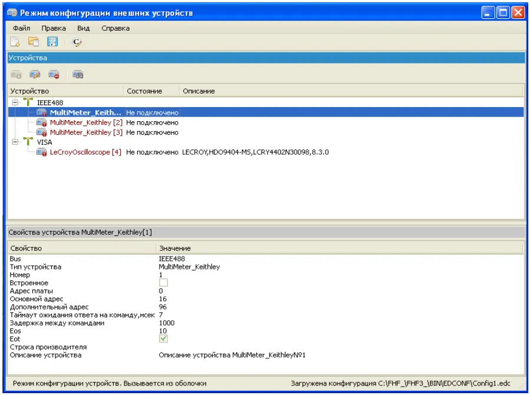Sort by Устройство column header
The image size is (530, 396).
pyautogui.click(x=66, y=91)
